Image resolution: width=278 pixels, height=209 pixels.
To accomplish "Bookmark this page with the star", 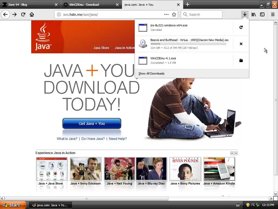I will (x=174, y=14).
